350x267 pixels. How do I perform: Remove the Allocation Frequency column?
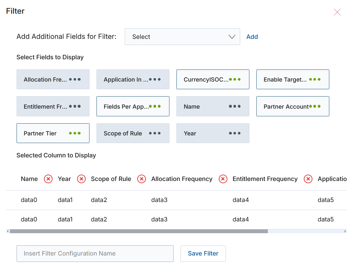pyautogui.click(x=223, y=179)
